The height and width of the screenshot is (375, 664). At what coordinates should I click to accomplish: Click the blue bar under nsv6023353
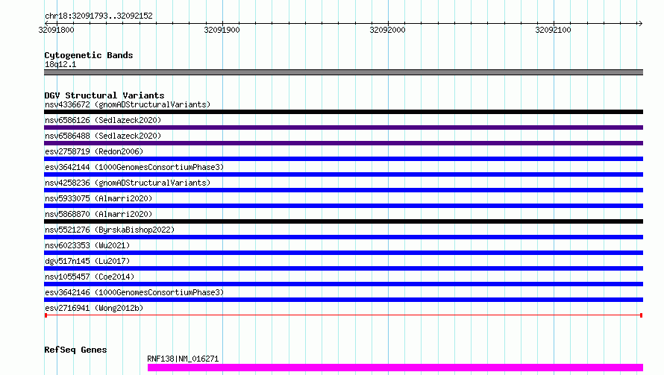343,253
